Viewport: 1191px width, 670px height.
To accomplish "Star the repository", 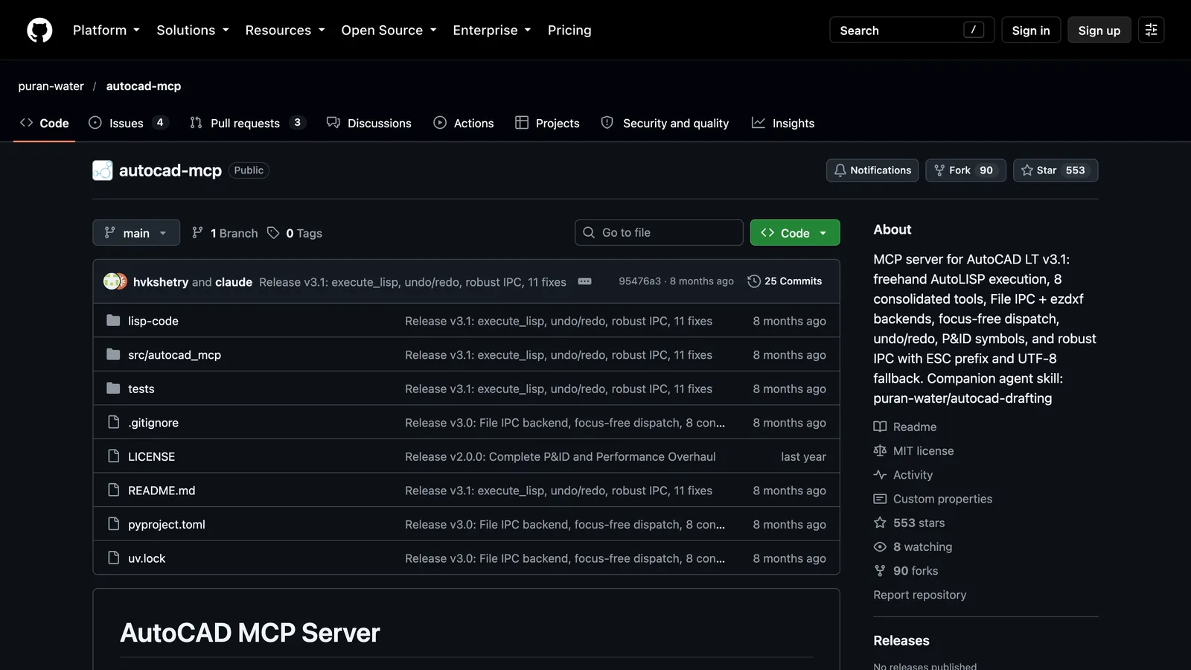I will 1056,170.
